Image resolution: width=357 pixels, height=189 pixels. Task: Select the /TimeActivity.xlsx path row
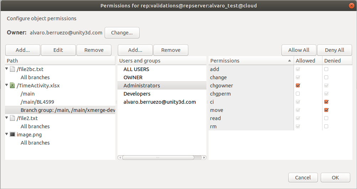coord(60,85)
